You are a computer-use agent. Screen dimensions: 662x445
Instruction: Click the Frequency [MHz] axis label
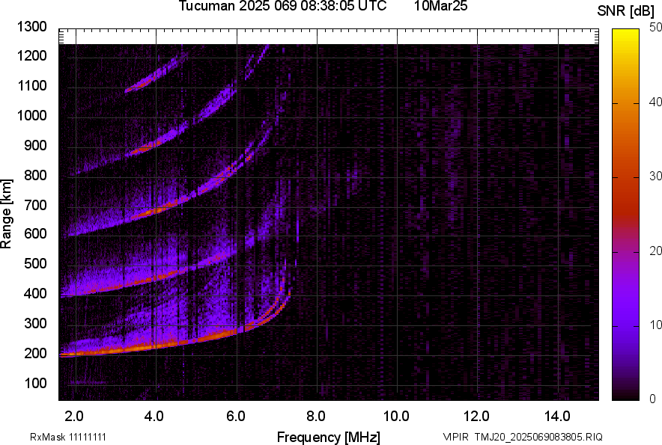pyautogui.click(x=328, y=437)
